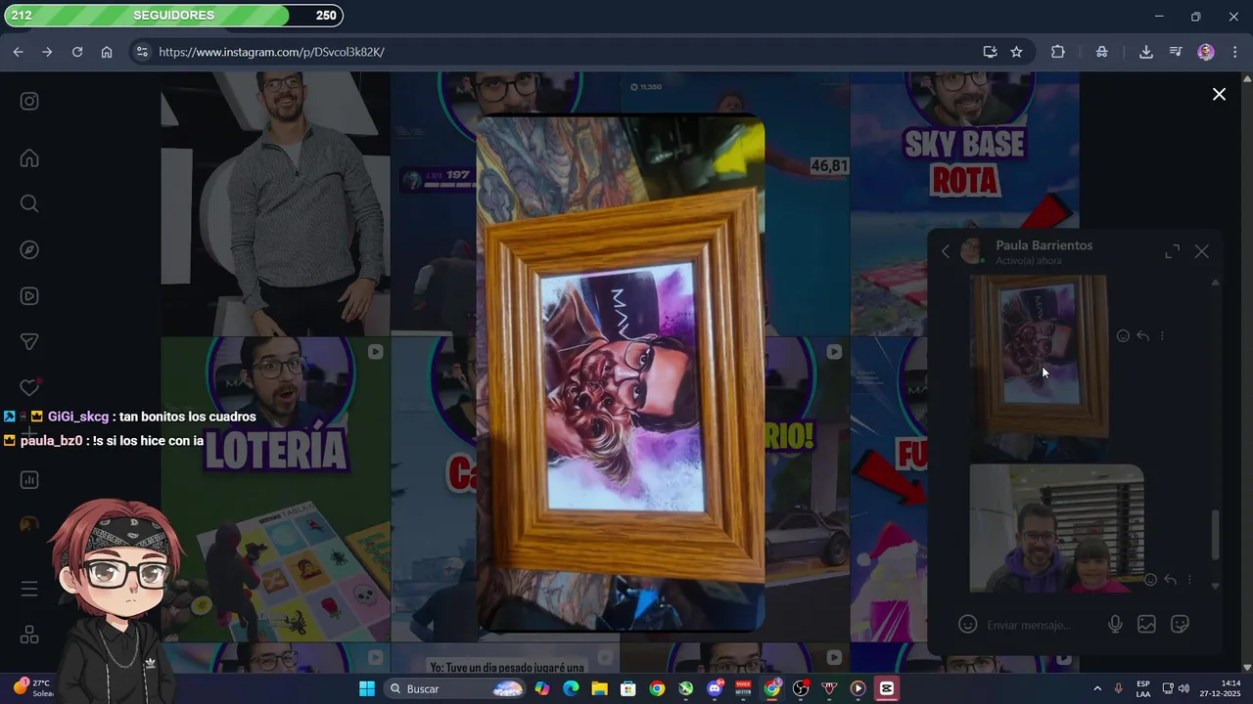This screenshot has width=1253, height=704.
Task: Click the chat scrollbar thumb
Action: [1216, 535]
